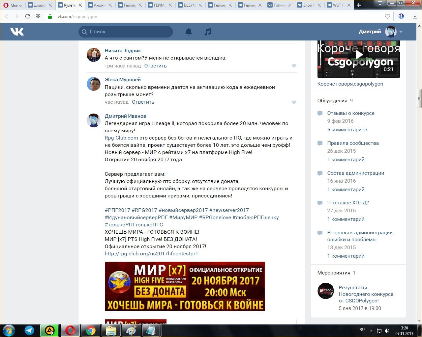Open Opera Меню button
The image size is (422, 337).
13,5
